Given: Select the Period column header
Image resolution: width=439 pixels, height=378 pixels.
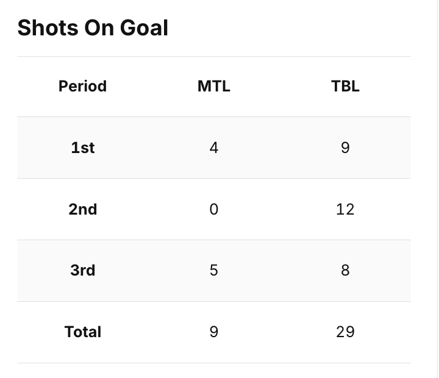Looking at the screenshot, I should coord(82,86).
